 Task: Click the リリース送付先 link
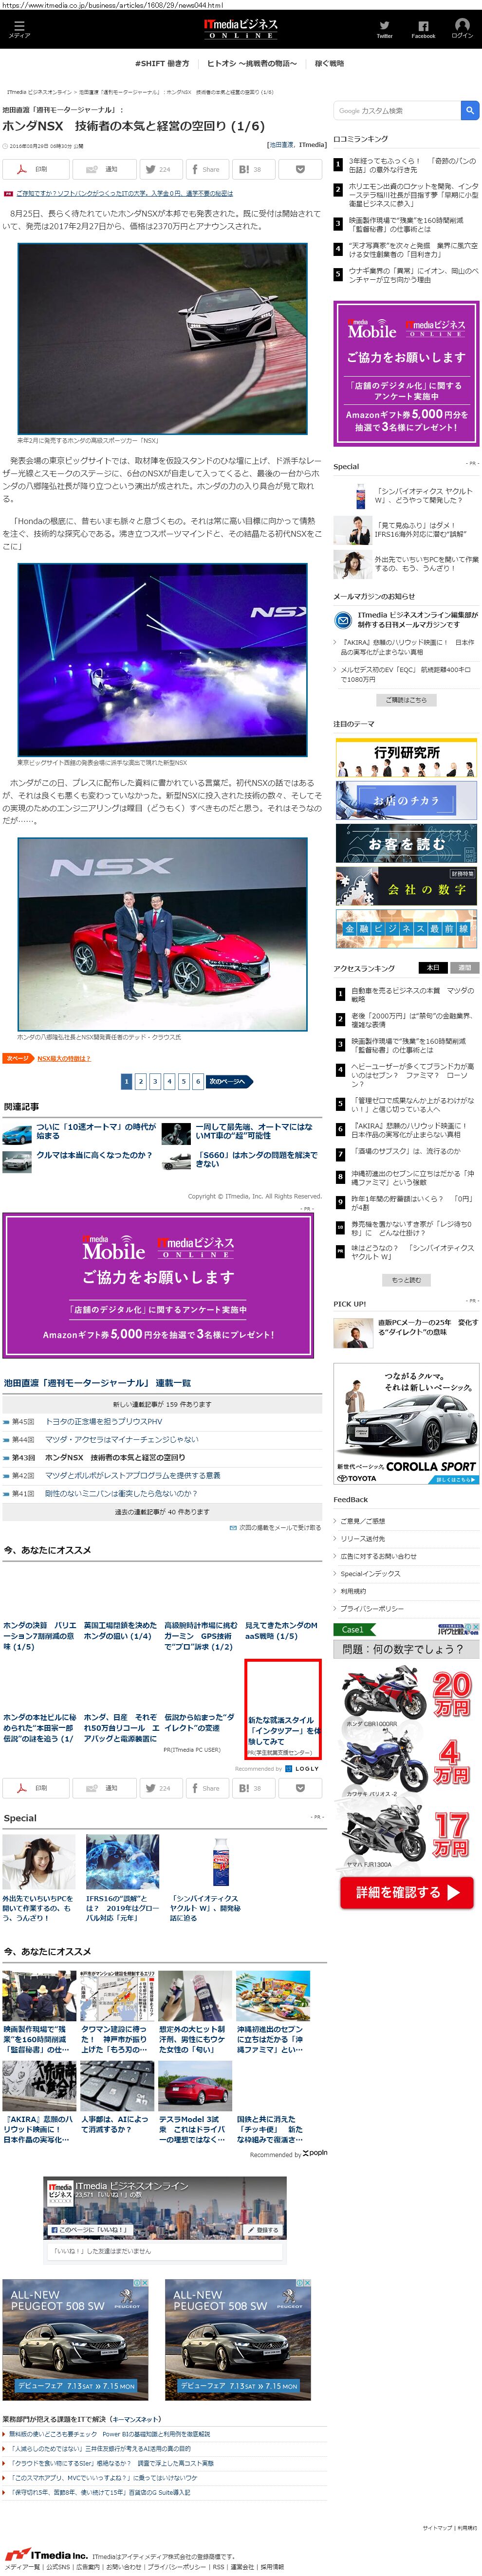[362, 1538]
